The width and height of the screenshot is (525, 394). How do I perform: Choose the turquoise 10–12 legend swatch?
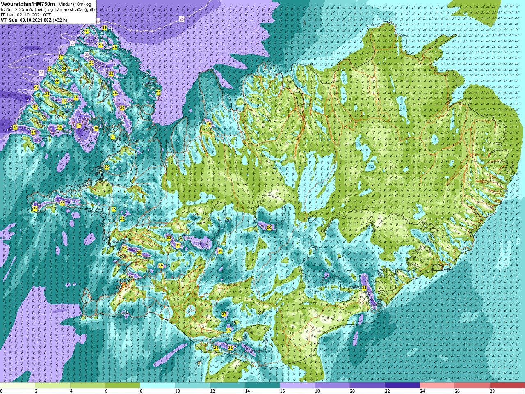(192, 385)
